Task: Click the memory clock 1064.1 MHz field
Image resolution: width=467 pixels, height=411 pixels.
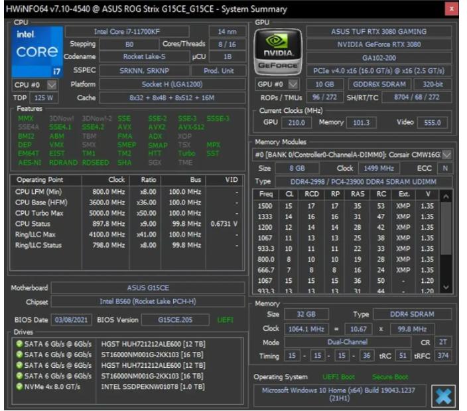Action: click(306, 329)
